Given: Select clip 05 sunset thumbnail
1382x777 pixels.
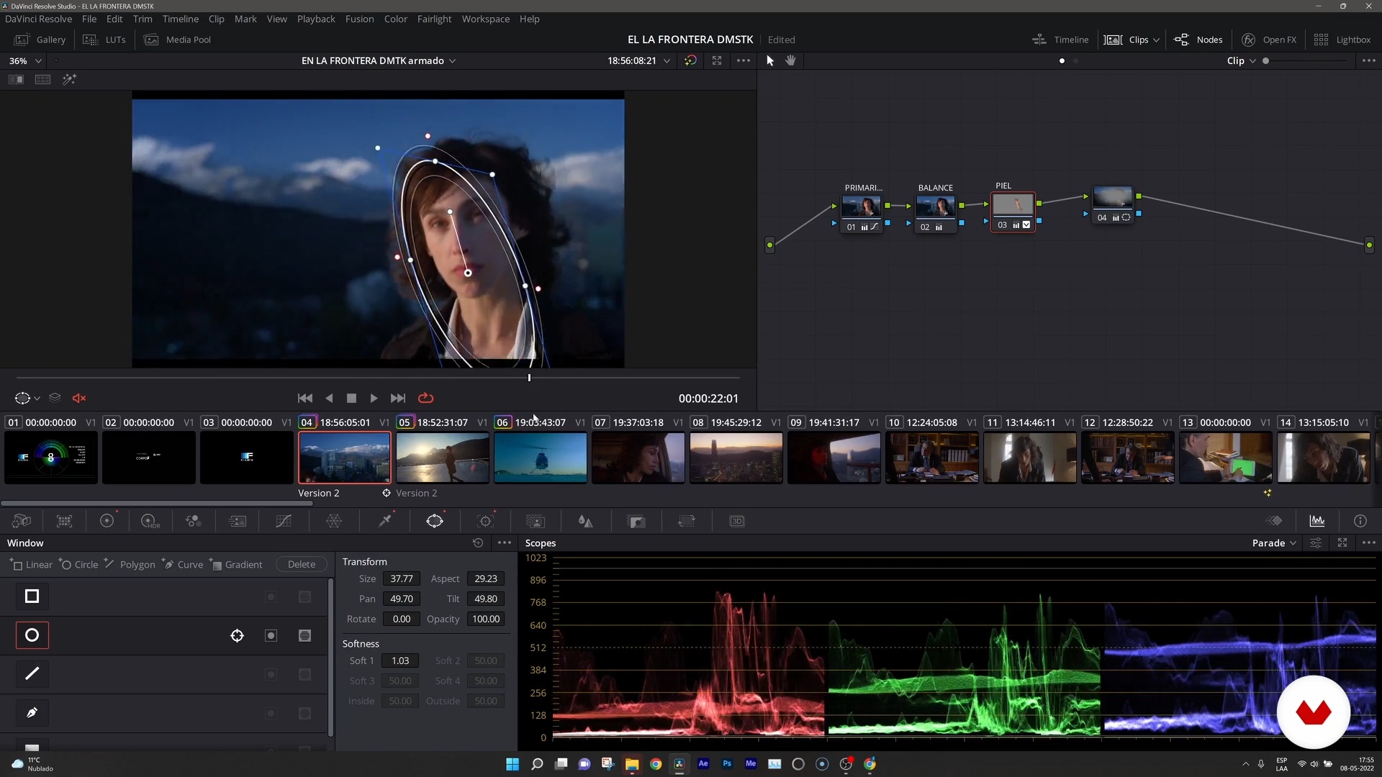Looking at the screenshot, I should point(443,458).
